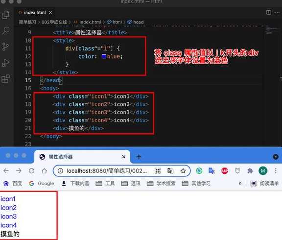Close the index.html editor tab
This screenshot has width=282, height=240.
[50, 13]
